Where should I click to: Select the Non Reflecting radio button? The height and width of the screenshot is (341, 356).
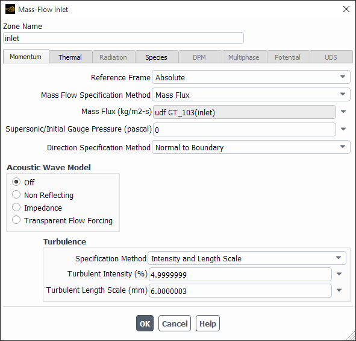(x=16, y=195)
